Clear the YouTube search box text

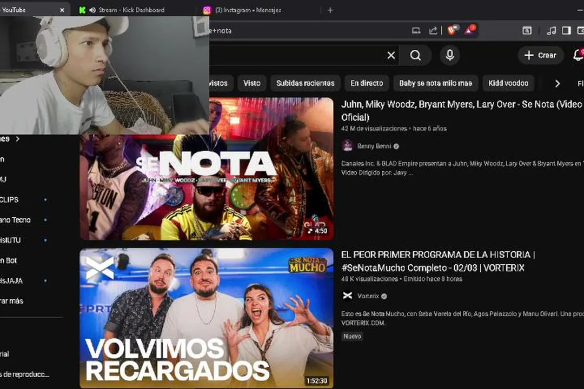(x=391, y=56)
